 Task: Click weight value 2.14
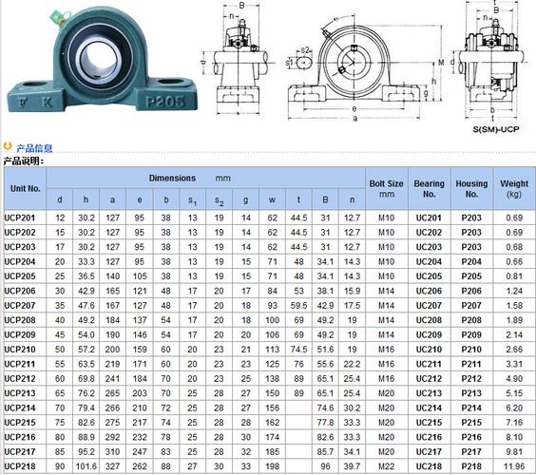click(x=514, y=335)
